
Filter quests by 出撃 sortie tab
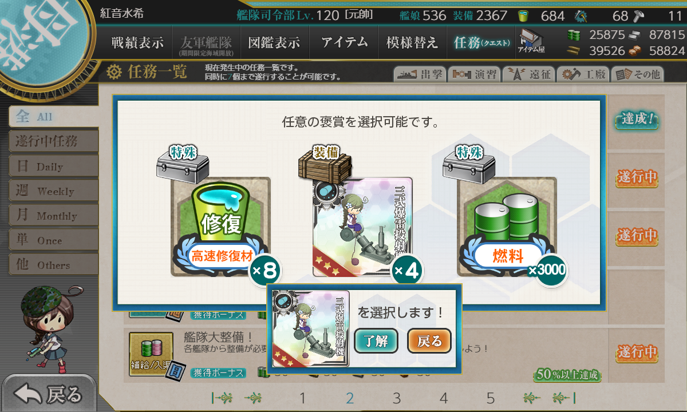[x=420, y=74]
